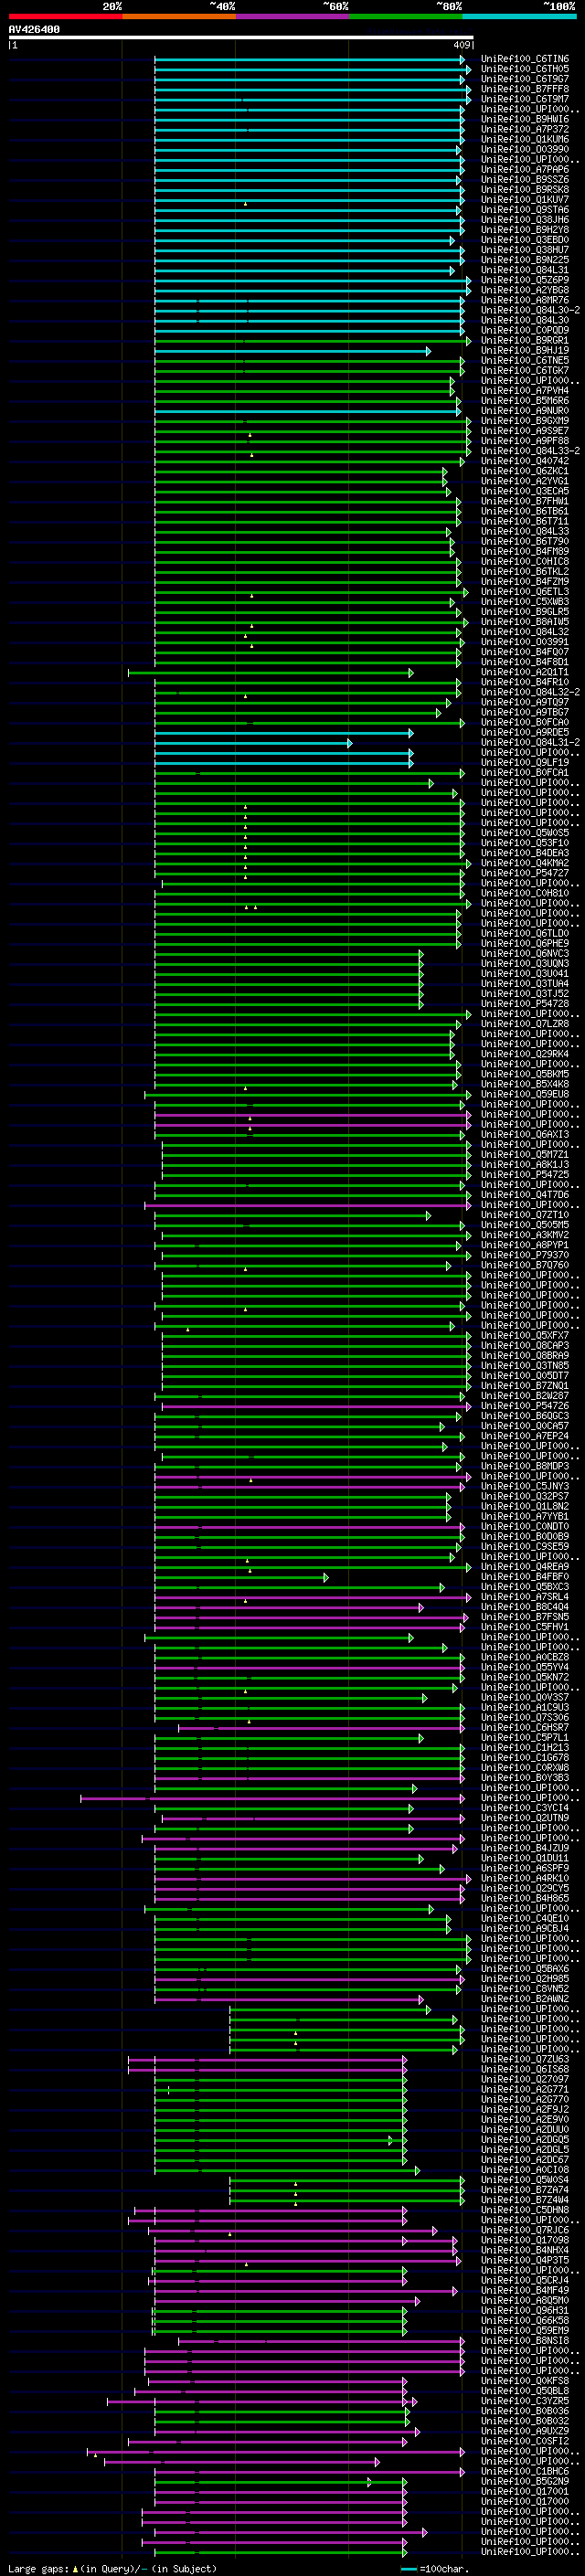The width and height of the screenshot is (585, 2576).
Task: Select the UniRef100_B9RSK8 label
Action: pyautogui.click(x=525, y=190)
